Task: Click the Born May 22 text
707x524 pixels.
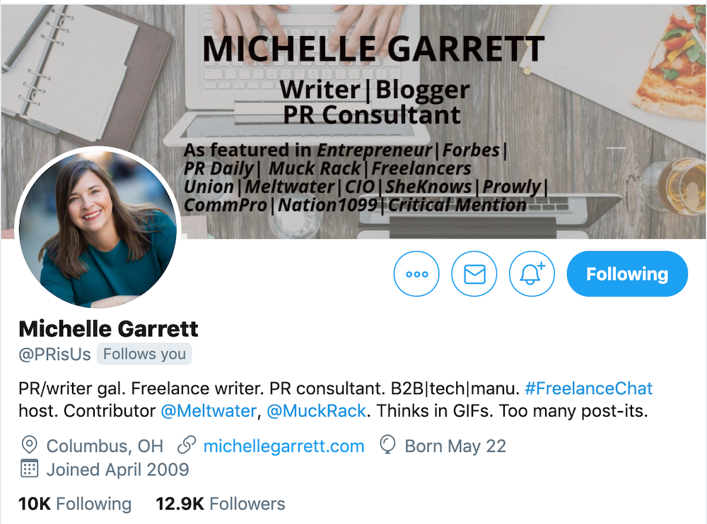Action: point(455,446)
